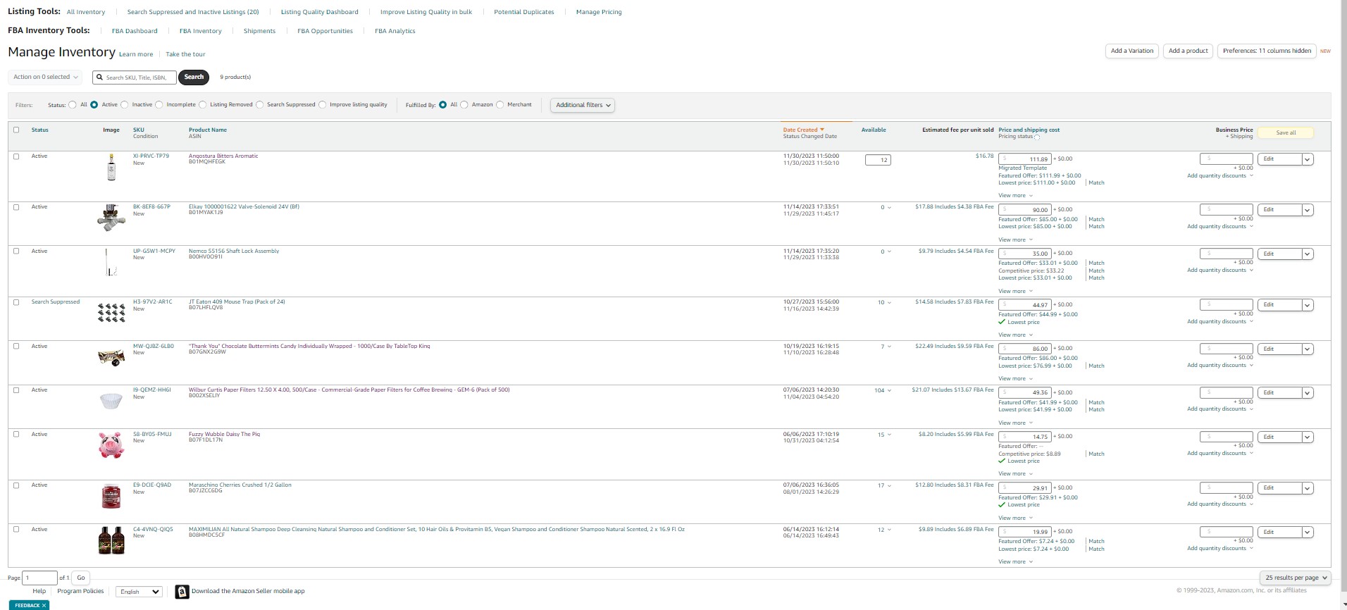
Task: Click the magnifier icon in the search box
Action: coord(100,77)
